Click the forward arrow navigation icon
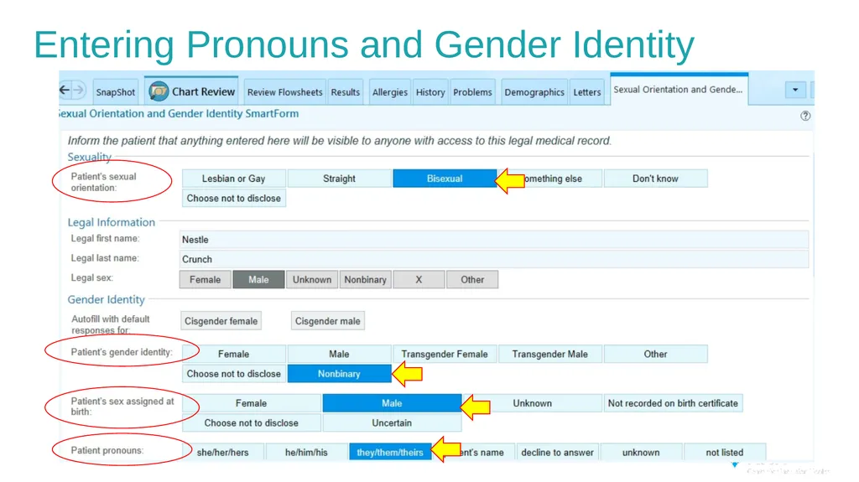Image resolution: width=859 pixels, height=482 pixels. click(78, 90)
